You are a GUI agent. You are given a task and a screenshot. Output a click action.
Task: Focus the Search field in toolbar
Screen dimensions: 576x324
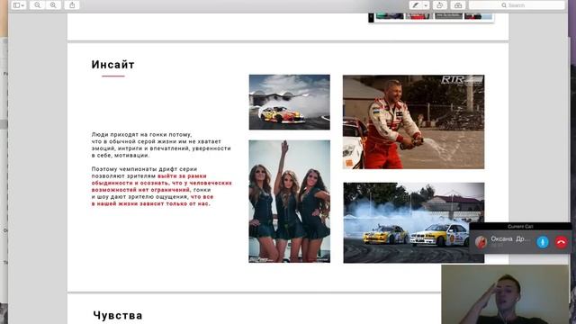click(x=517, y=5)
